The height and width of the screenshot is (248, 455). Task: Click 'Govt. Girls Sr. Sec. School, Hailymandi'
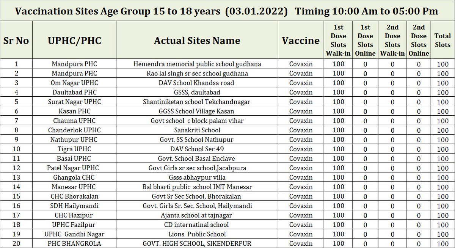point(197,206)
